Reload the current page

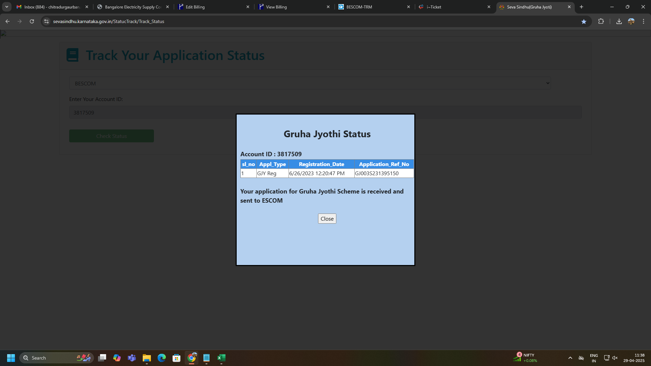(x=32, y=21)
